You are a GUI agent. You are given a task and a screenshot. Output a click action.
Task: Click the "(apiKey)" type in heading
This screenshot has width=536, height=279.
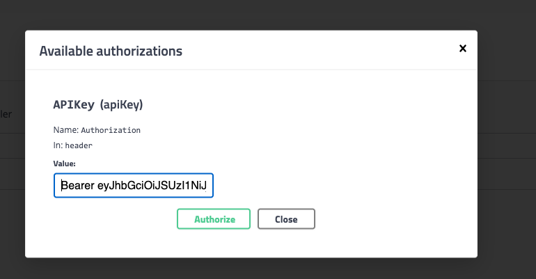point(121,104)
